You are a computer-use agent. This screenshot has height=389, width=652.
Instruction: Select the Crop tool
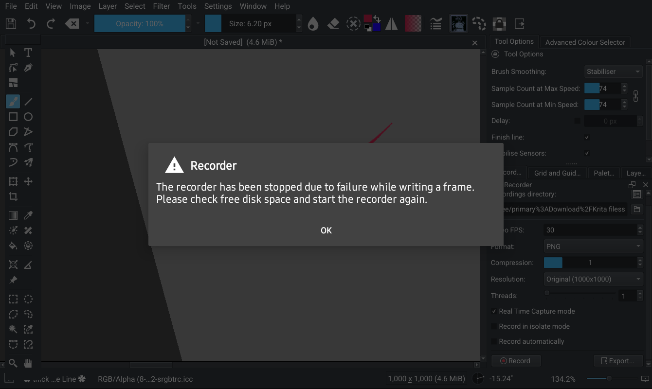pos(13,196)
